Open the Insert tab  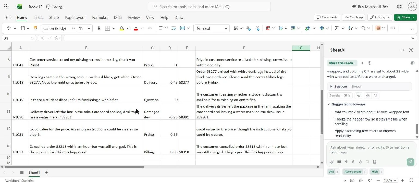click(38, 17)
